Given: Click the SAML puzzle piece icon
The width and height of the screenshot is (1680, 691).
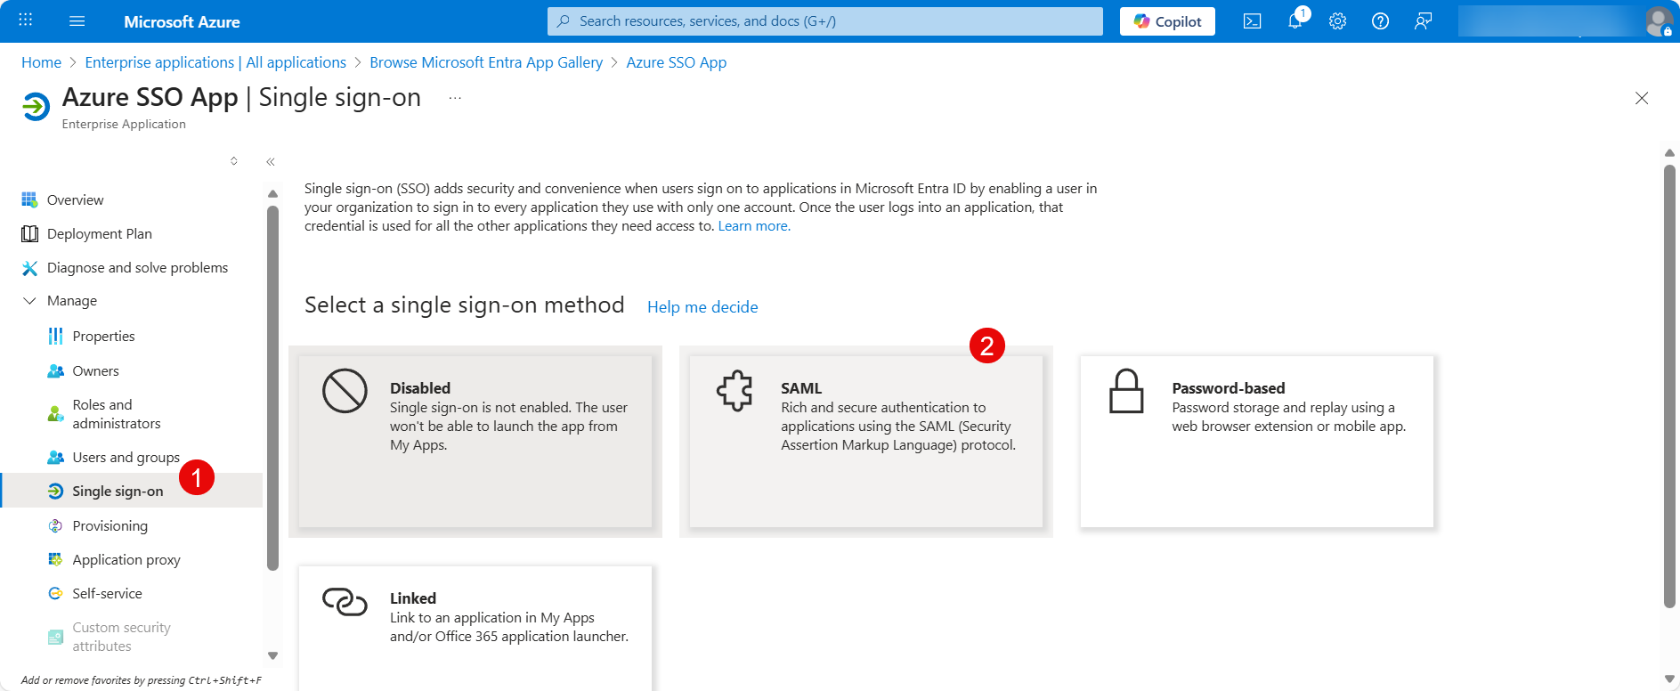Looking at the screenshot, I should click(x=735, y=391).
